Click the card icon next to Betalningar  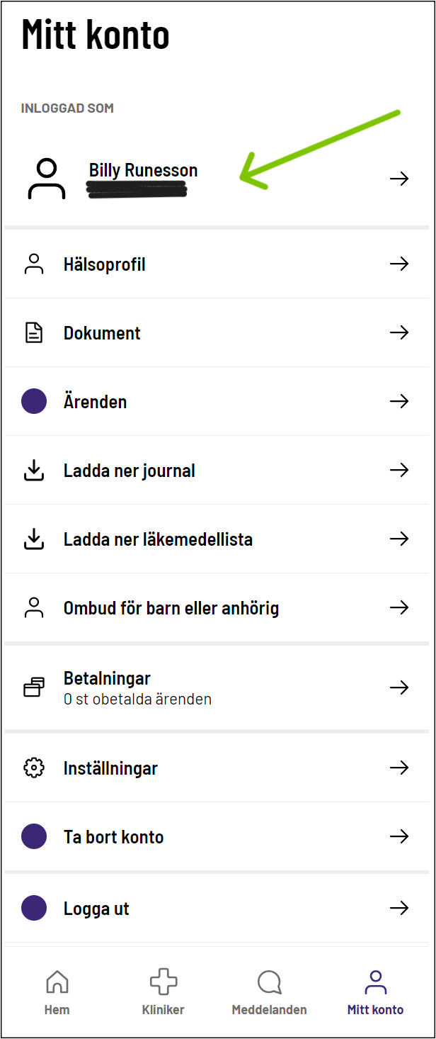pos(33,686)
